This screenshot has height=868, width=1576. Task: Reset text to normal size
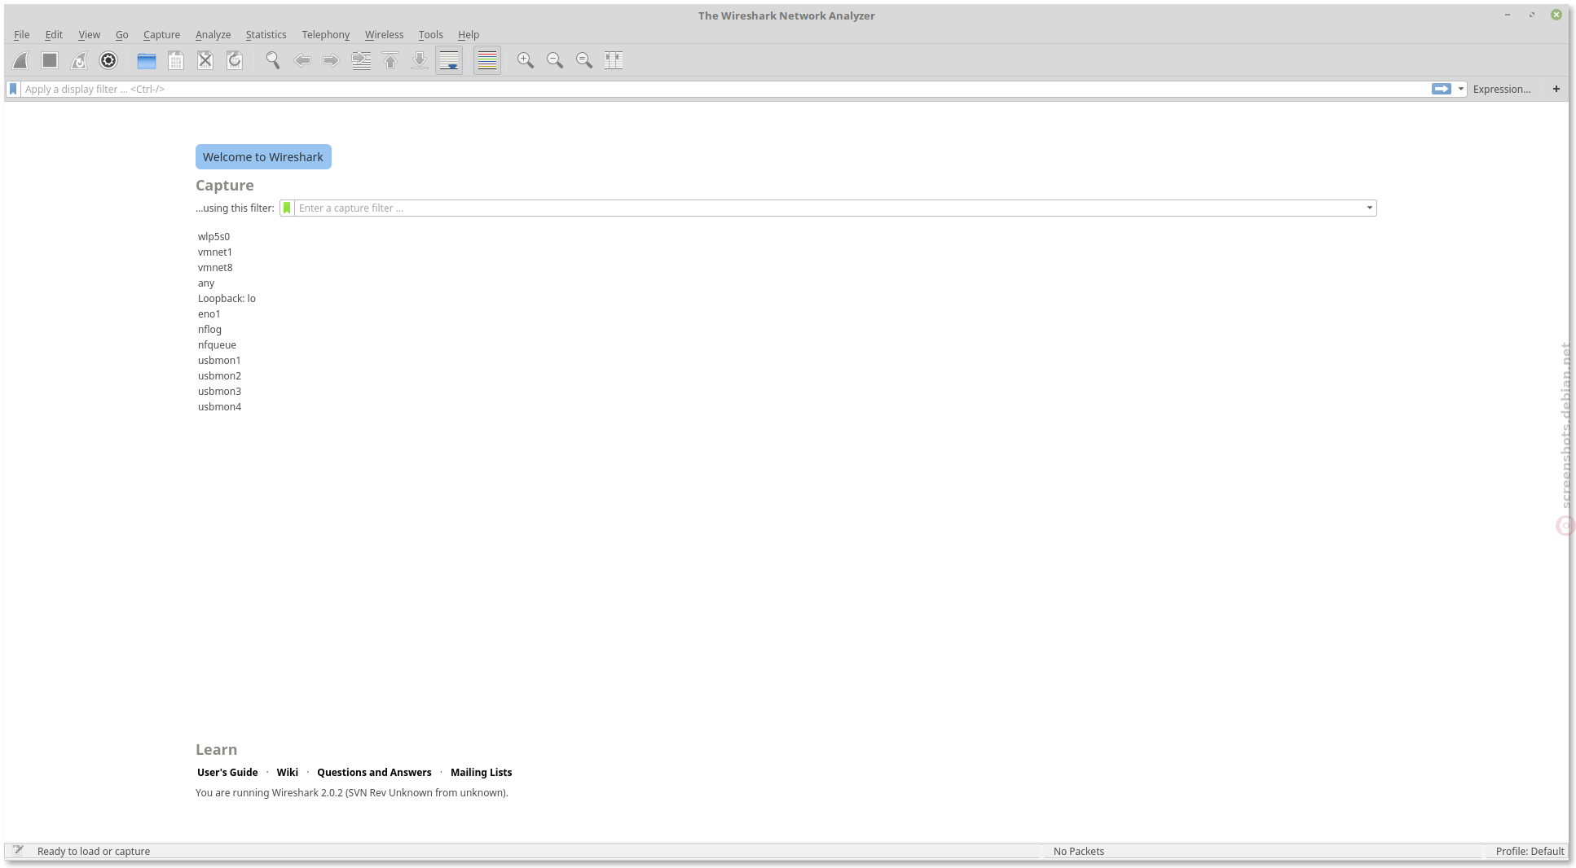coord(584,60)
